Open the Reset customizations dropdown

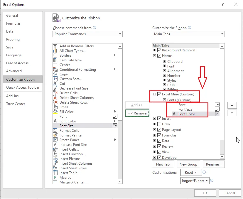[191, 173]
